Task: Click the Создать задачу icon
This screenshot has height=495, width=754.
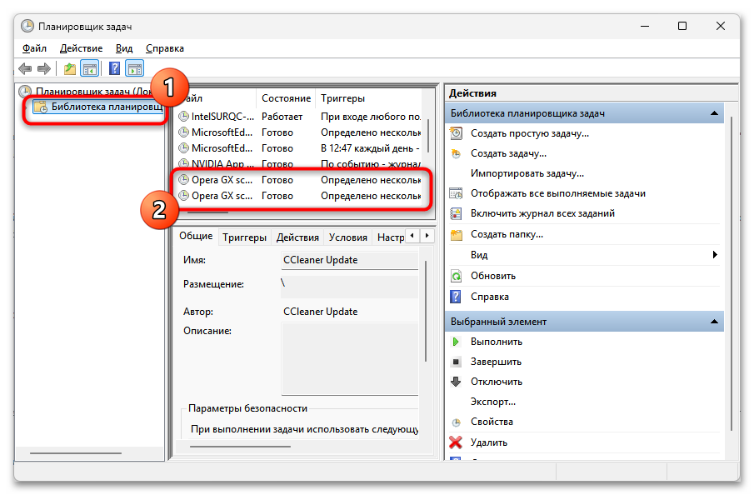Action: tap(456, 153)
